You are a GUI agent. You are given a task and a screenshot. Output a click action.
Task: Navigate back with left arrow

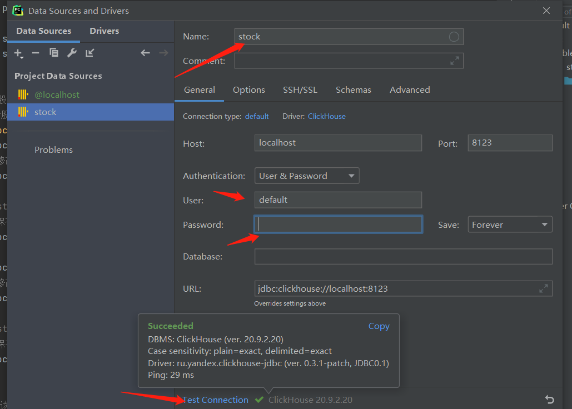145,53
